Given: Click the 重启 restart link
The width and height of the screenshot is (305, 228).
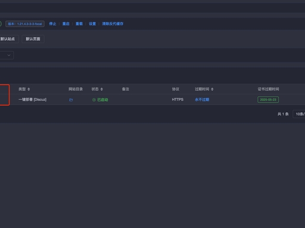Looking at the screenshot, I should click(66, 24).
